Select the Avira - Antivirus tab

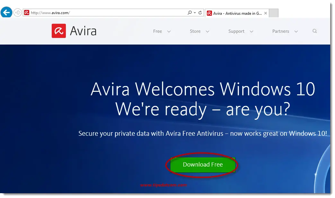click(237, 13)
